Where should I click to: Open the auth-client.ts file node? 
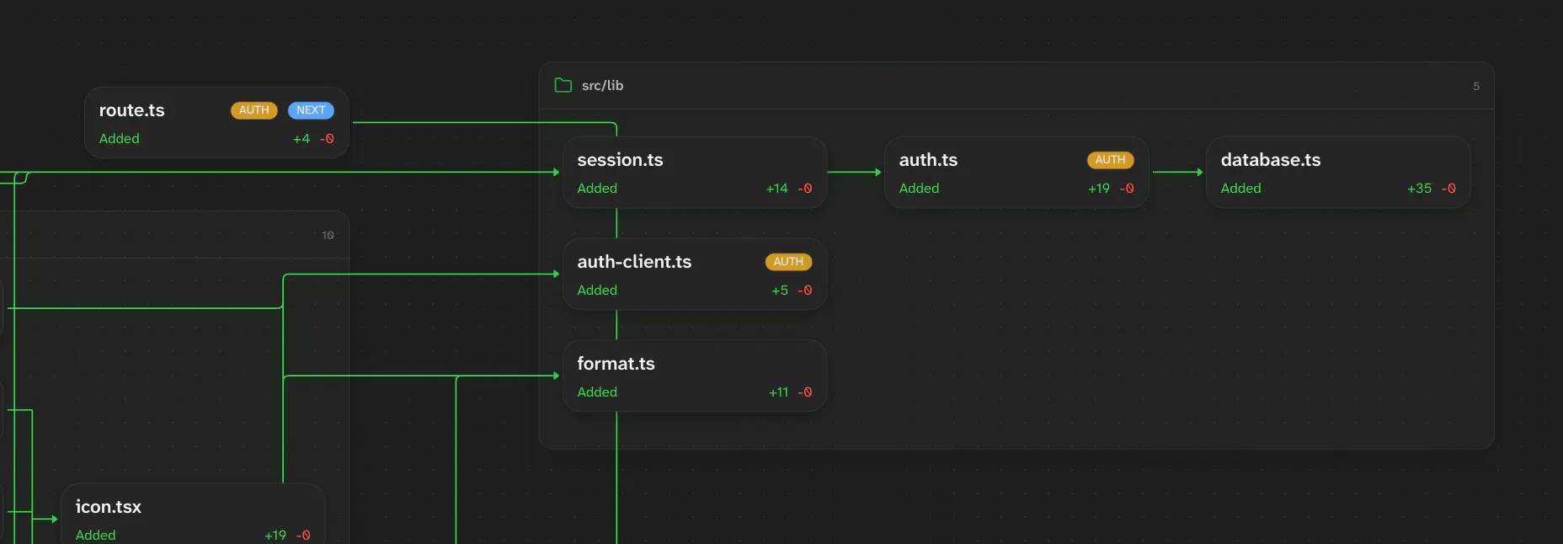pyautogui.click(x=695, y=274)
